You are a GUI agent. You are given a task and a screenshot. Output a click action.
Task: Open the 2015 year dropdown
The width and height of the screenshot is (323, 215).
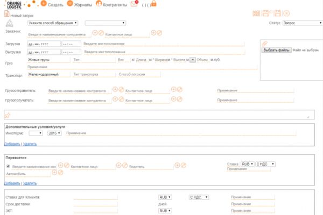(x=54, y=133)
